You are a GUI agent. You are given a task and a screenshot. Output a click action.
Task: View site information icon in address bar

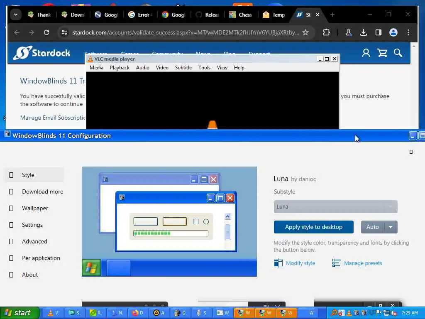click(x=64, y=32)
